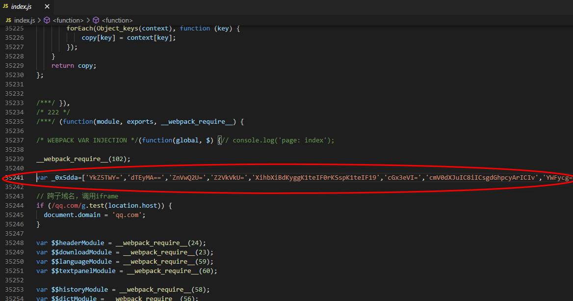
Task: Open the first <function> breadcrumb dropdown
Action: tap(68, 20)
